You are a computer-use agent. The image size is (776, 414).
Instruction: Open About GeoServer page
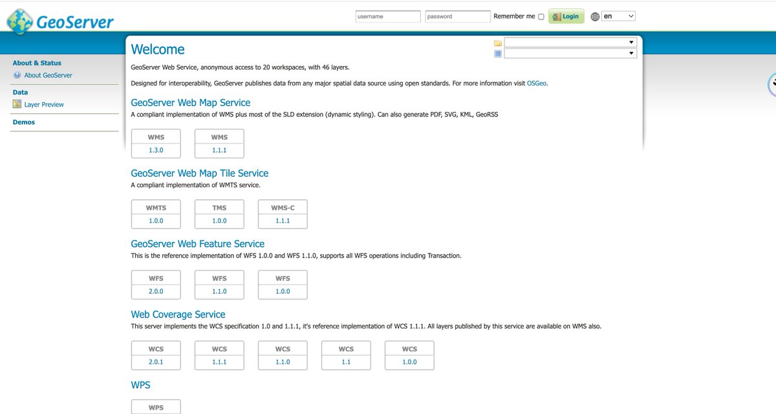tap(48, 75)
